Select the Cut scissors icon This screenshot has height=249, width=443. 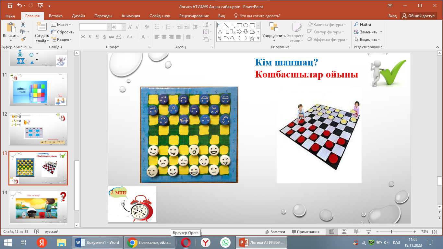(23, 24)
